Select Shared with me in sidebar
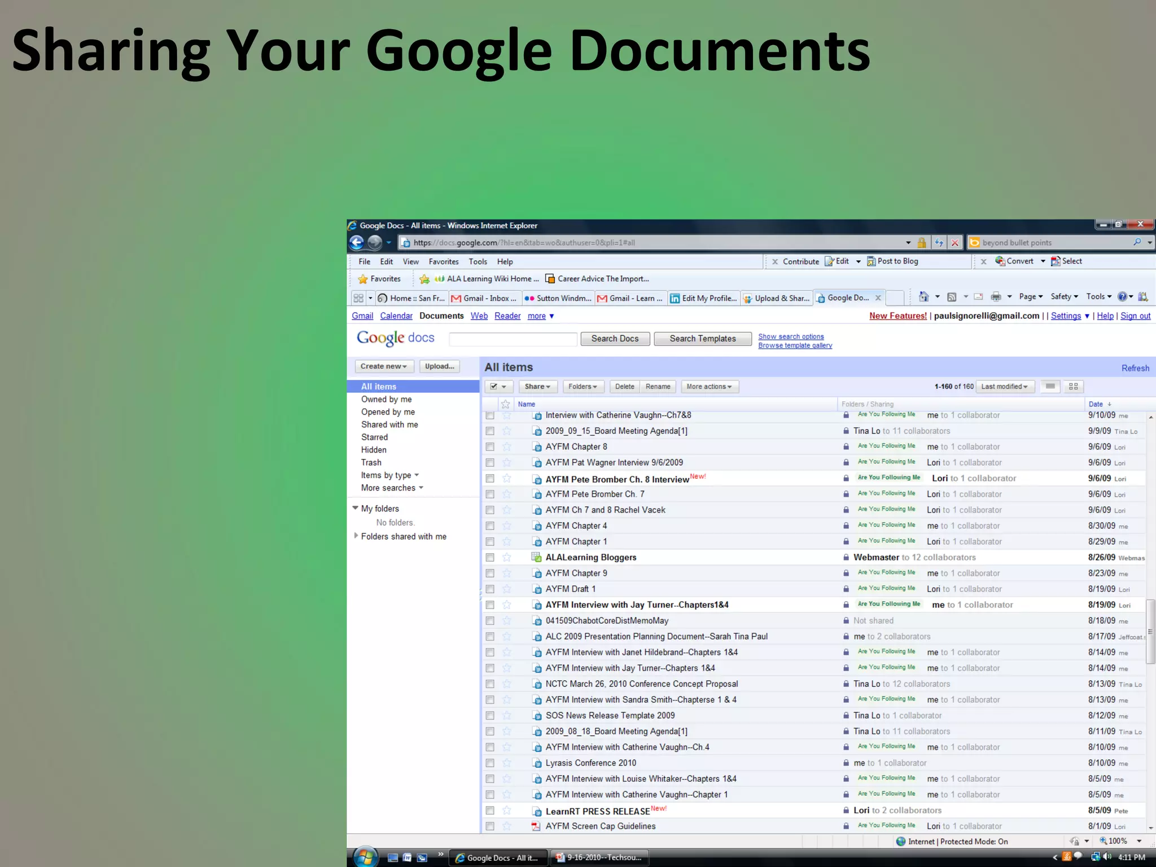This screenshot has width=1156, height=867. (389, 424)
